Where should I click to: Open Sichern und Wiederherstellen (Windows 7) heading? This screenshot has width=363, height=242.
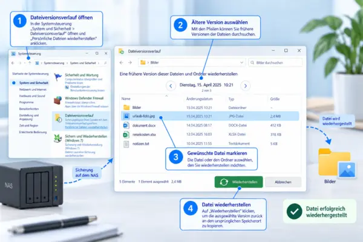86,139
